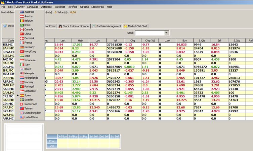The width and height of the screenshot is (253, 151).
Task: Select the JAZ.MC stock code
Action: [x=8, y=59]
